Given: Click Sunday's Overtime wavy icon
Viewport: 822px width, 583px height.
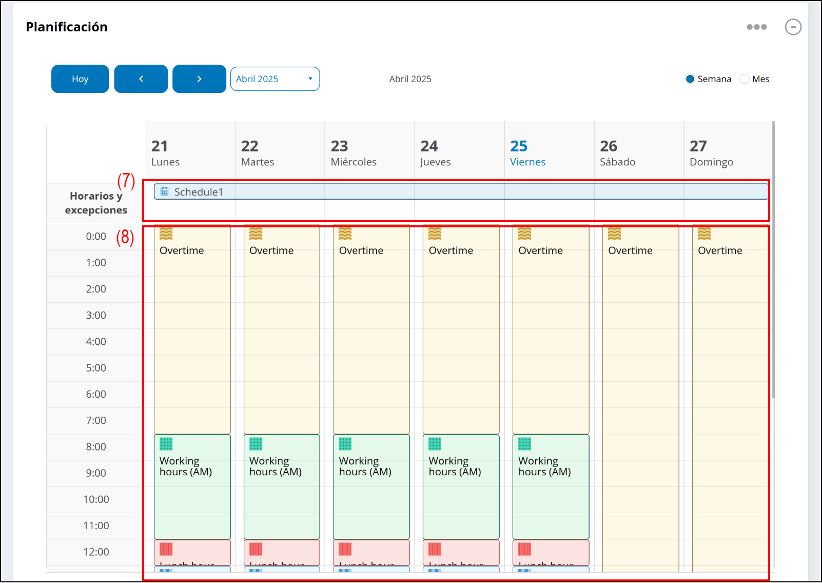Looking at the screenshot, I should pos(704,234).
